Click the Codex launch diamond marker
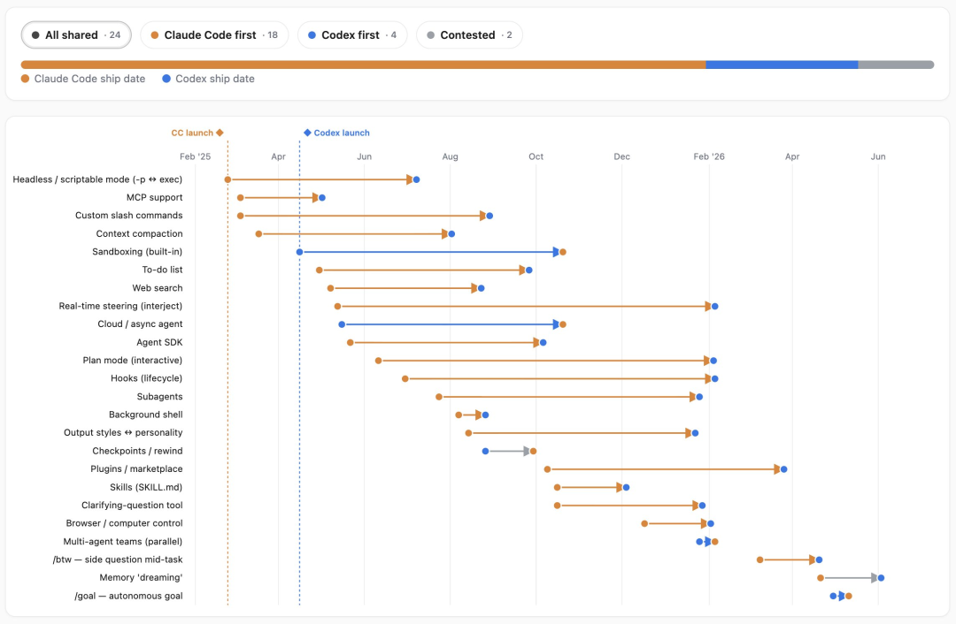This screenshot has height=624, width=956. coord(307,133)
